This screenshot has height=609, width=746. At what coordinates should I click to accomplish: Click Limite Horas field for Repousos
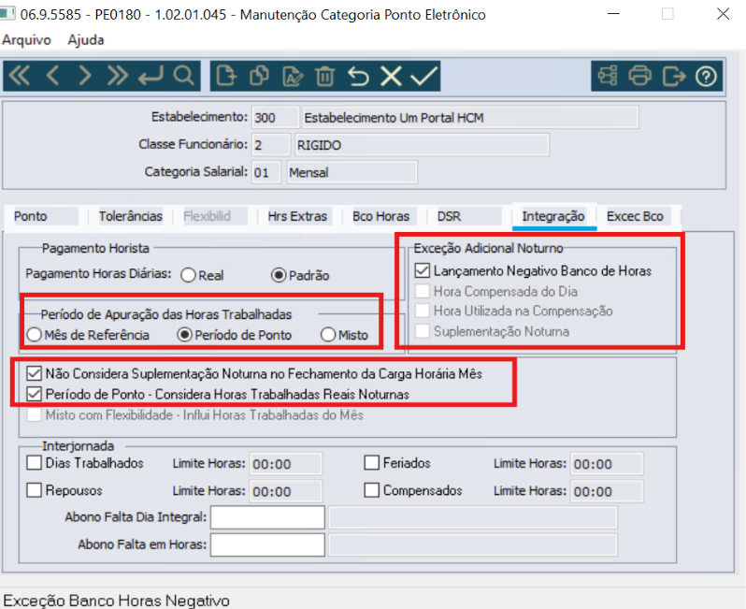point(285,491)
